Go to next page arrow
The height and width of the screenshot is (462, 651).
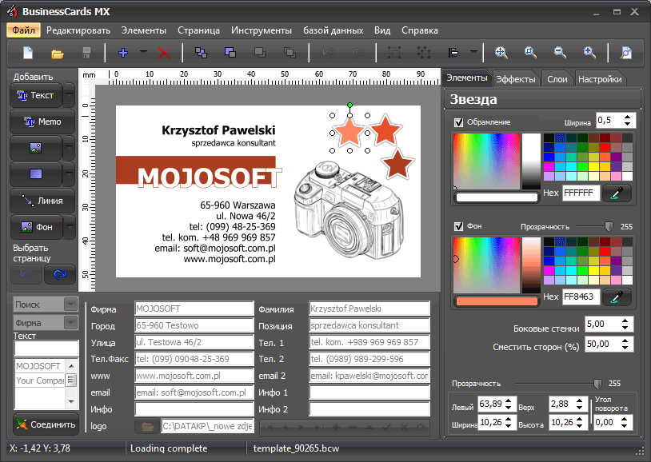point(60,274)
